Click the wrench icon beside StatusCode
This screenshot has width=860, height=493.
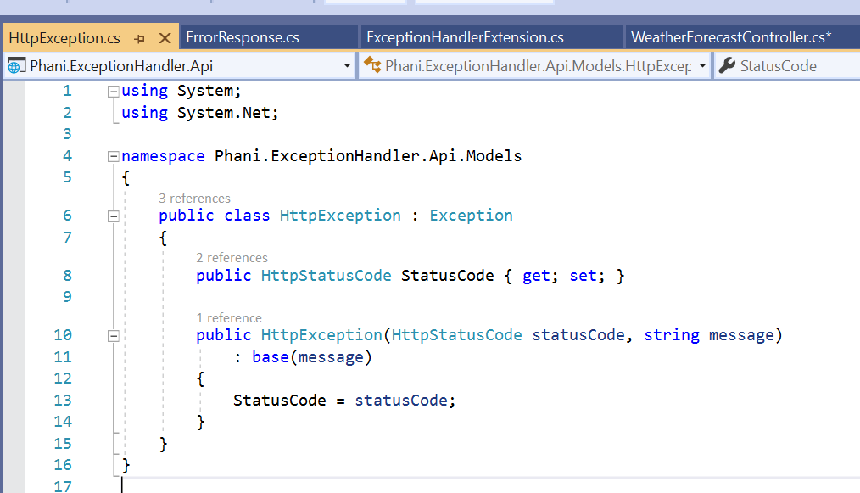(727, 66)
